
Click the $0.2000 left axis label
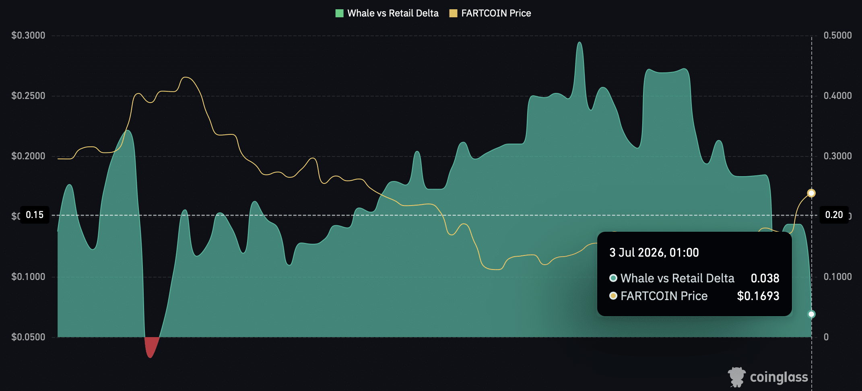tap(28, 156)
